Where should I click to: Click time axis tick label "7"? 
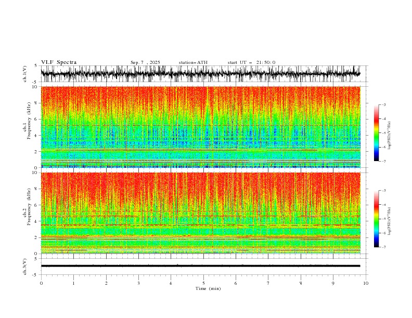[x=268, y=283]
